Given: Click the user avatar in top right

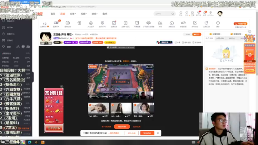Looking at the screenshot, I should [220, 14].
